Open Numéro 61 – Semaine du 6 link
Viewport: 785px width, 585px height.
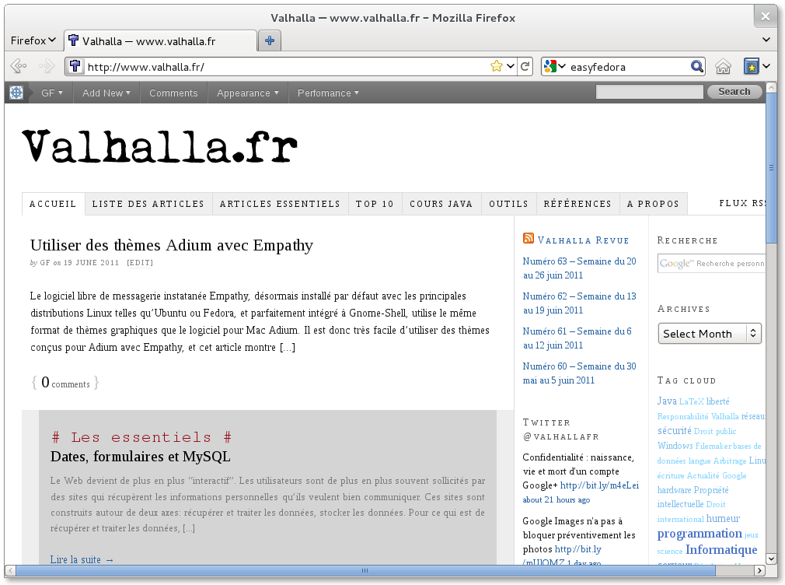tap(577, 338)
